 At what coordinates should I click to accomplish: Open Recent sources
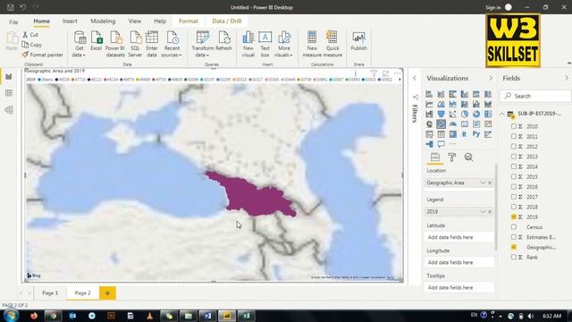click(x=172, y=38)
